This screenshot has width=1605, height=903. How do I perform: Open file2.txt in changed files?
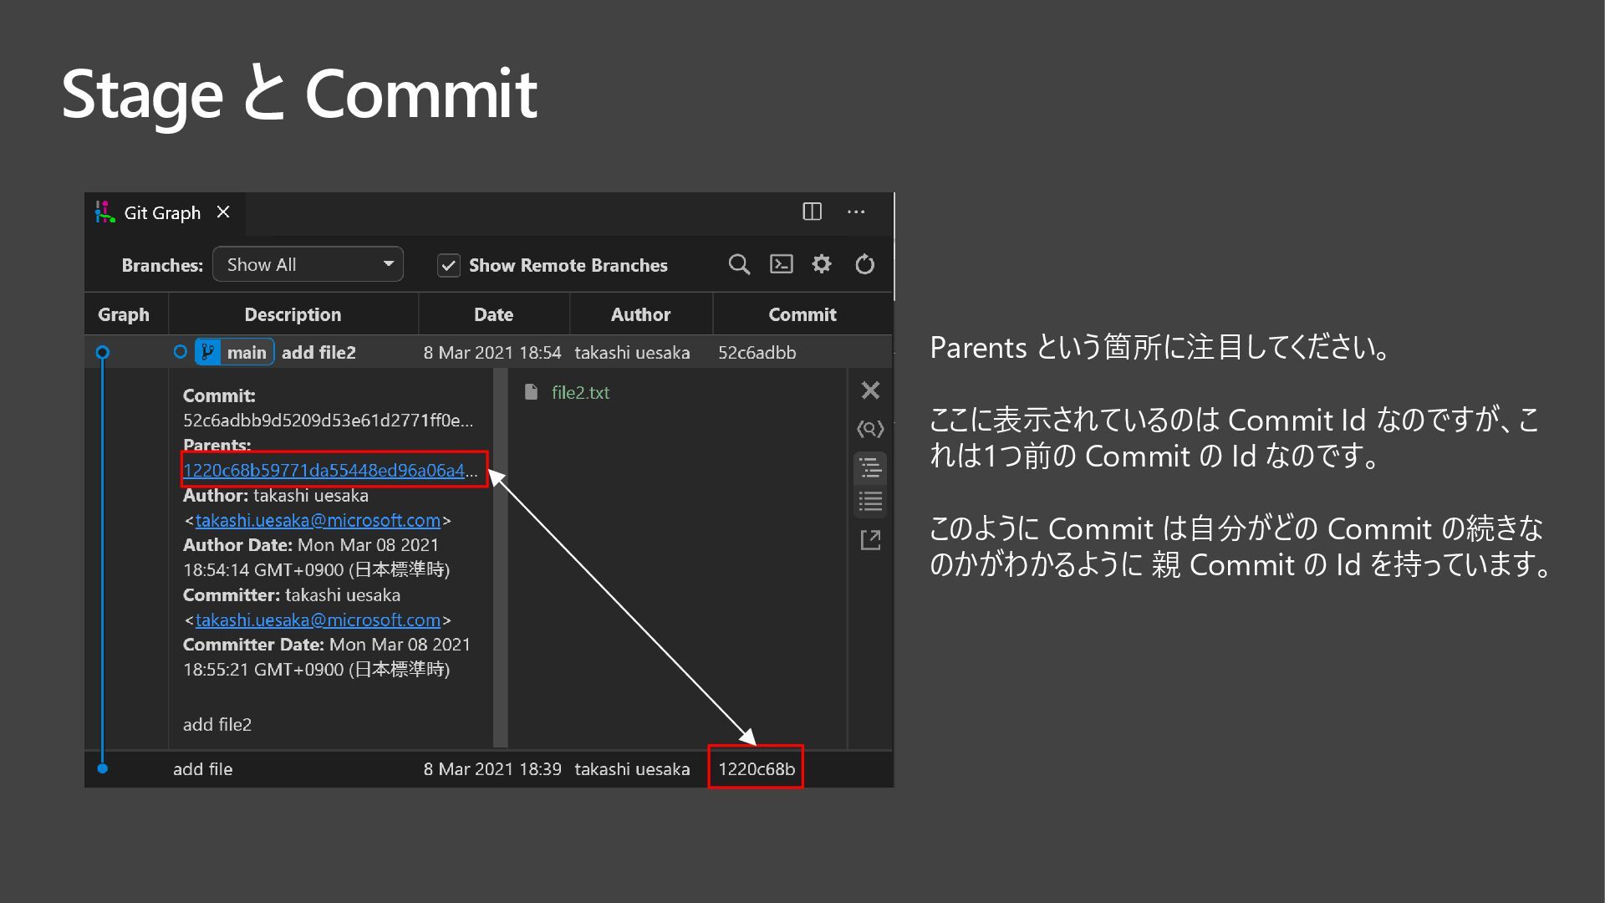tap(580, 393)
